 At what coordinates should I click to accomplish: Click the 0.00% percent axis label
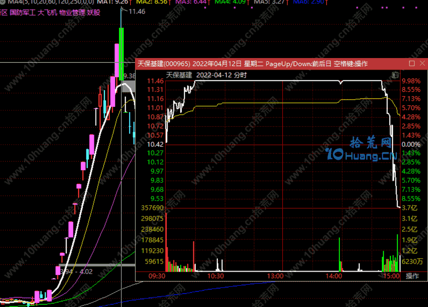(411, 144)
